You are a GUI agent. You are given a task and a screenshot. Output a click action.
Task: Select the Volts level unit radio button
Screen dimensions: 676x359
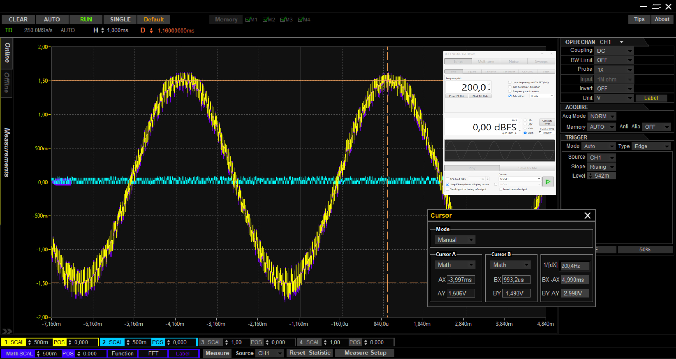point(525,129)
